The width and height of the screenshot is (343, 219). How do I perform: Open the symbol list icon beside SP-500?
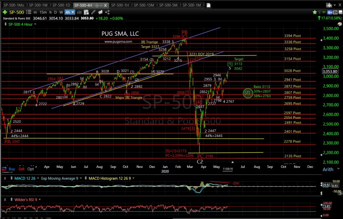28,12
